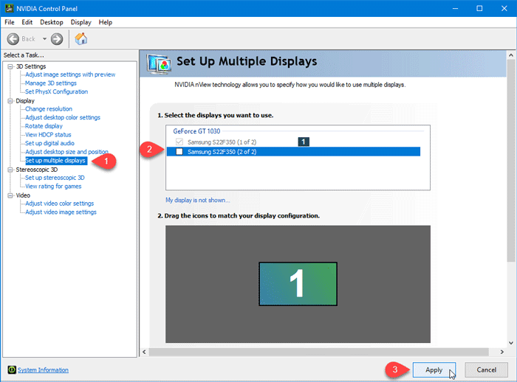Open the Desktop menu
The image size is (517, 382).
click(52, 22)
